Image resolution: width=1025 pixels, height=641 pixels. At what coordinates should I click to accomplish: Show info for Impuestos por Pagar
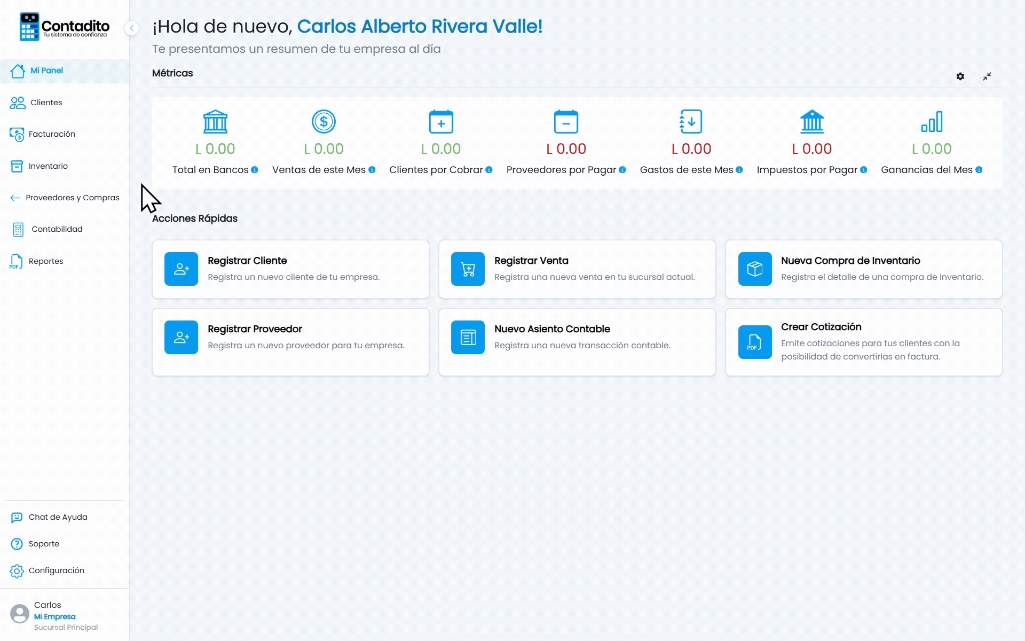[864, 170]
